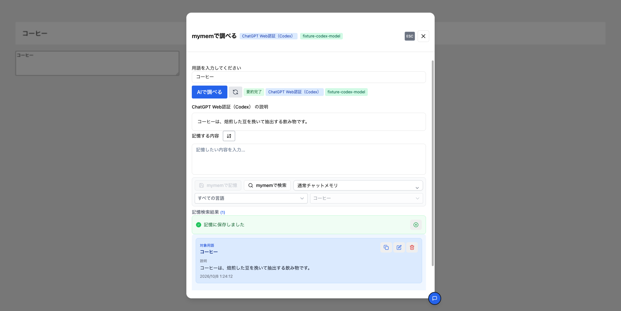Click the header fixture-codex-model badge
The height and width of the screenshot is (311, 621).
(x=321, y=36)
